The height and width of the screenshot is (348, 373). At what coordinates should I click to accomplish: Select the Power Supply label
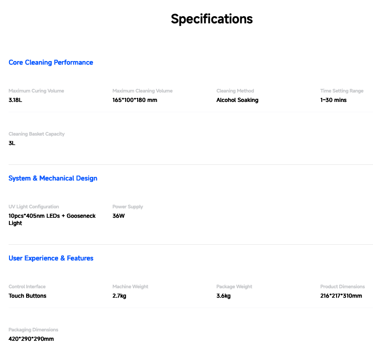pyautogui.click(x=128, y=207)
